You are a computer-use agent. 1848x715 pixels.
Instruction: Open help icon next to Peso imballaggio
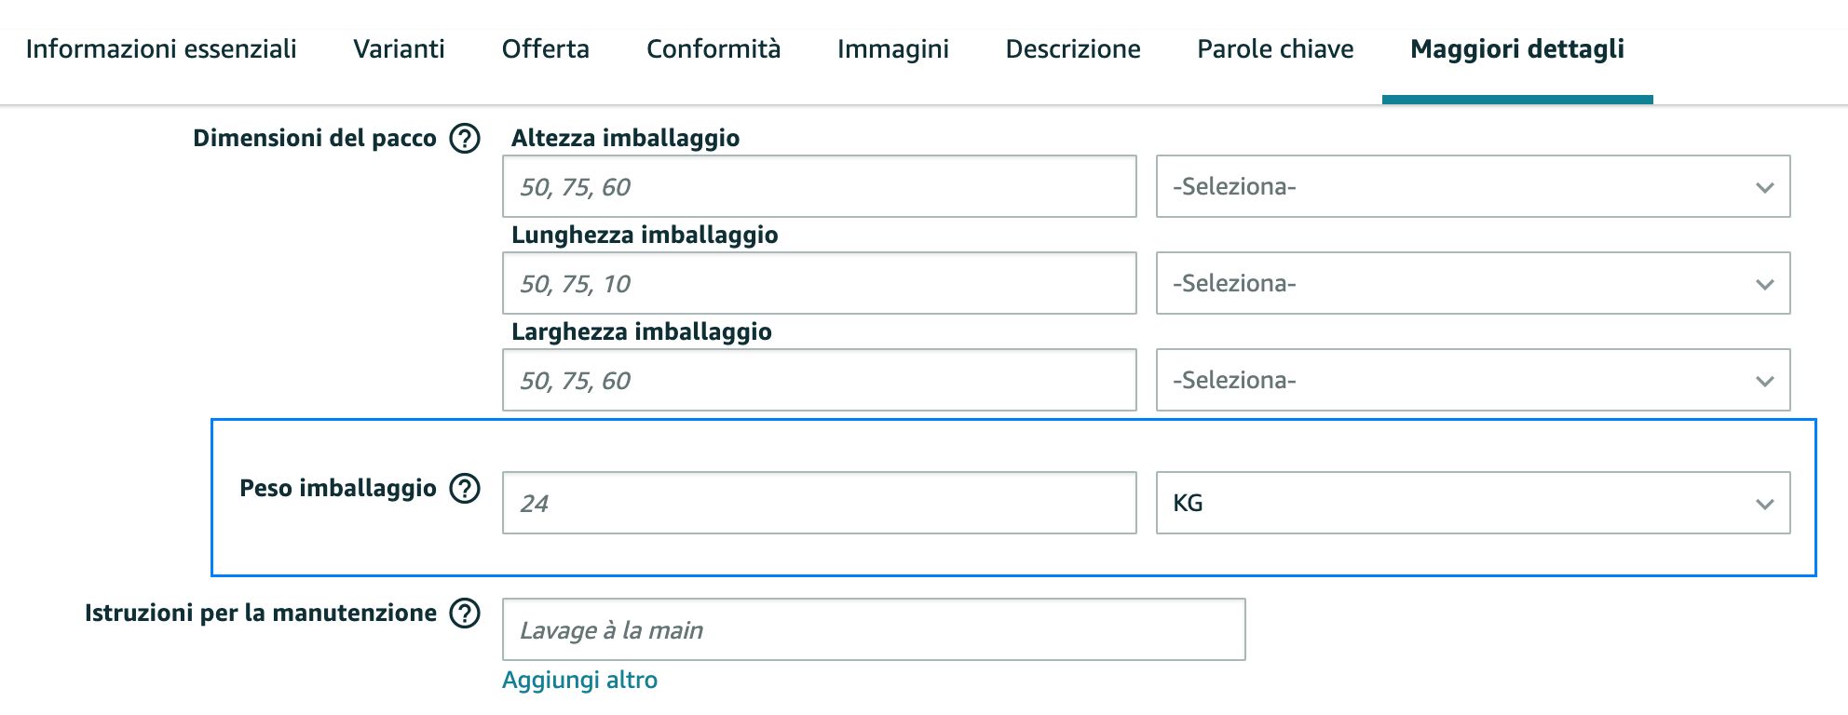pos(465,489)
